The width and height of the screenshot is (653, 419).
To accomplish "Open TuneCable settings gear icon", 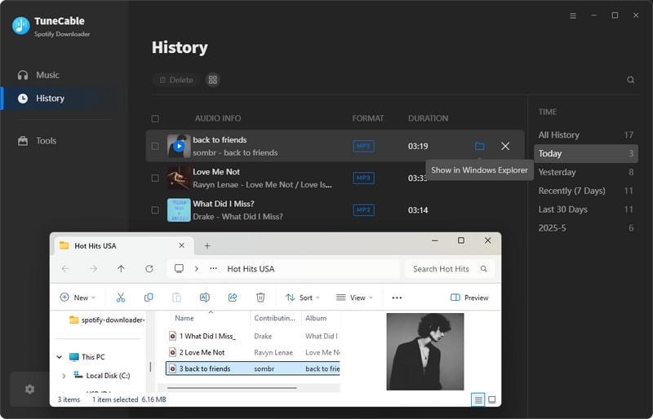I will [29, 389].
